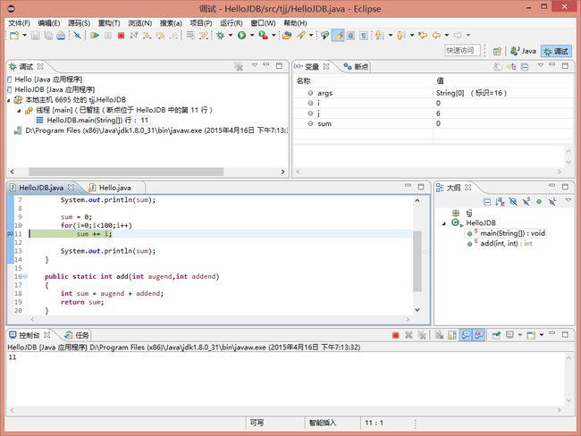Toggle Show Whitespace Characters in the toolbar
This screenshot has width=581, height=436.
pyautogui.click(x=364, y=36)
